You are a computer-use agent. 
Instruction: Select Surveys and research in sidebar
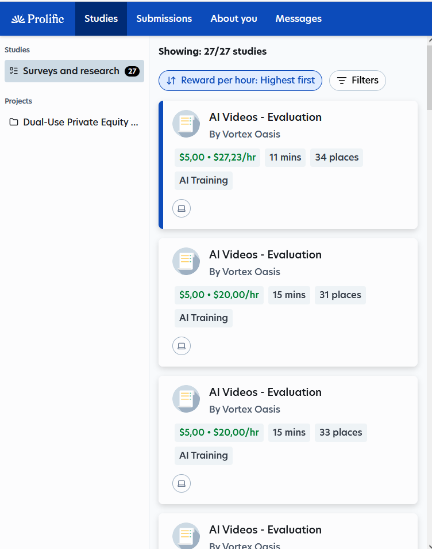74,71
